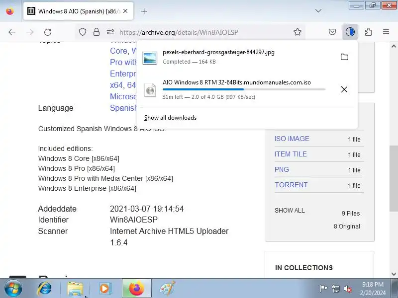Screen dimensions: 398x298
Task: Open Firefox View icon
Action: (x=10, y=11)
